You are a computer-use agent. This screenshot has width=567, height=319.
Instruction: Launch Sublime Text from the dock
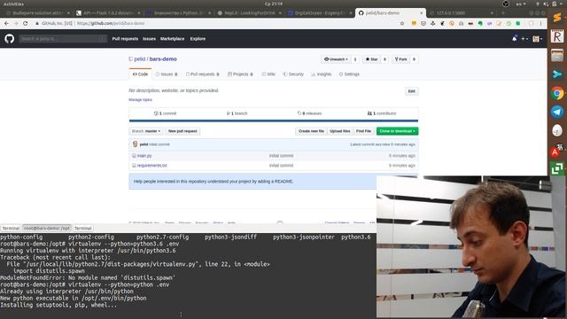click(557, 18)
